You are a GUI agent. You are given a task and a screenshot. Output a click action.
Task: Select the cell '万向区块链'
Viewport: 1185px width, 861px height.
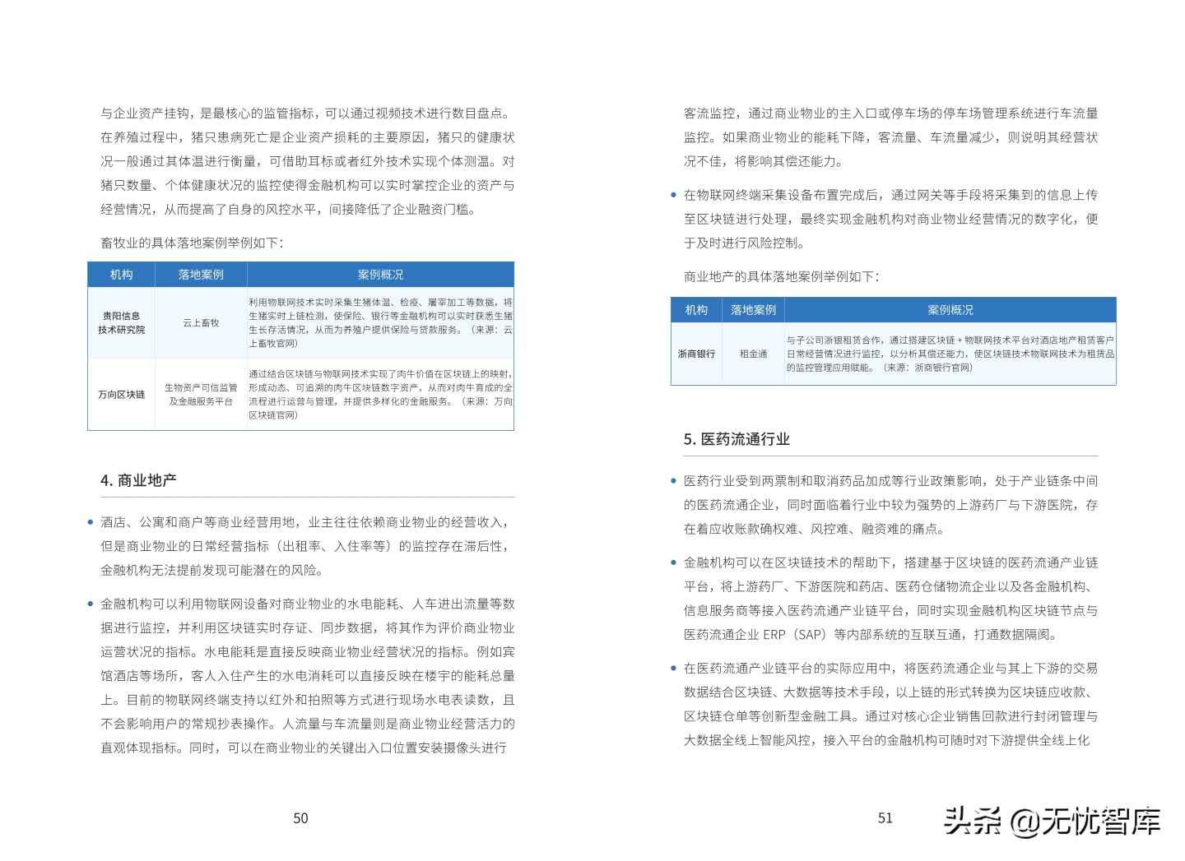[x=121, y=395]
